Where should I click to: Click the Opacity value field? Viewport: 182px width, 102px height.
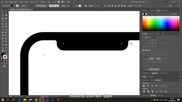(x=69, y=6)
